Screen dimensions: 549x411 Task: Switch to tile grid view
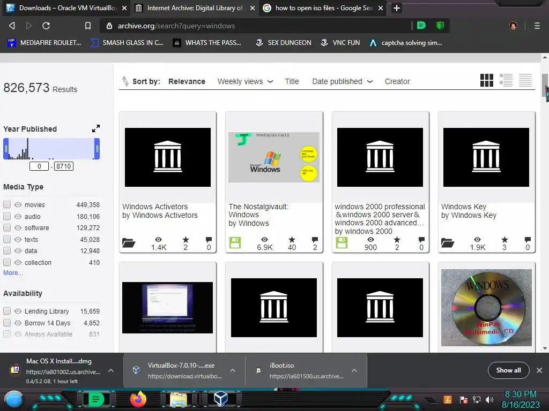tap(487, 80)
